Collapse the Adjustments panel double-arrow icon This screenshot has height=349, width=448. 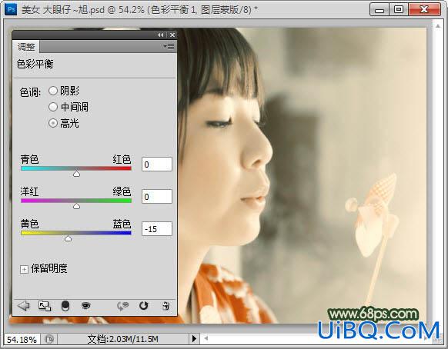(x=161, y=35)
